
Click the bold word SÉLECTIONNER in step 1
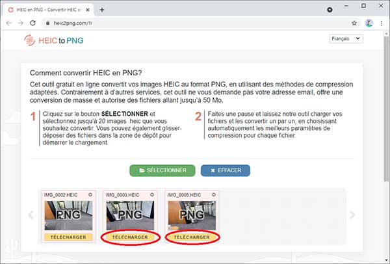pos(125,114)
